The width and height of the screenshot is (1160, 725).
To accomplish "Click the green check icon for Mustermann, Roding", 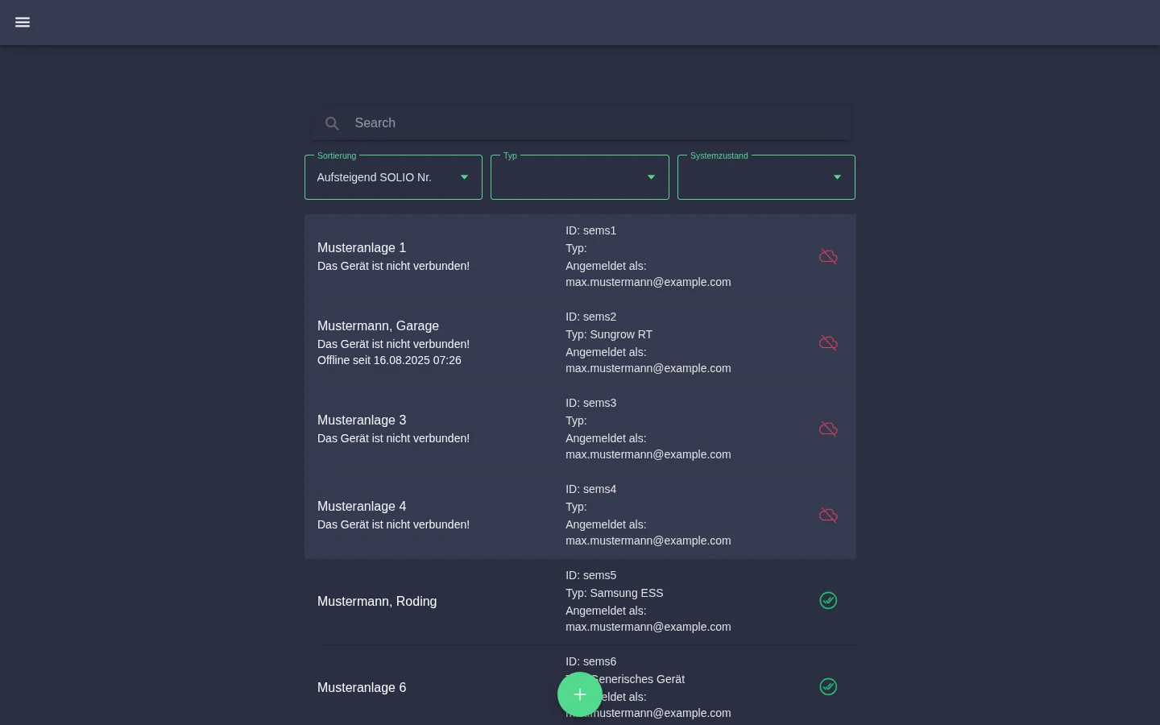I will tap(828, 601).
